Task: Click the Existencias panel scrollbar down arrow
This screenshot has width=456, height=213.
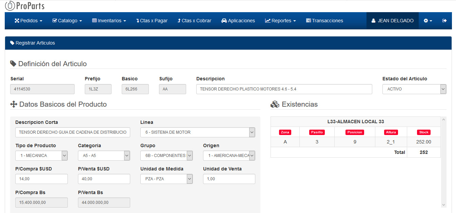Action: click(443, 205)
